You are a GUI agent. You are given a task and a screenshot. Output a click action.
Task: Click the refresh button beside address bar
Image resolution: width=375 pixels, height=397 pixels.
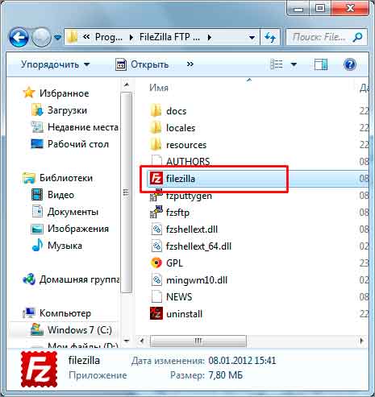pos(270,37)
